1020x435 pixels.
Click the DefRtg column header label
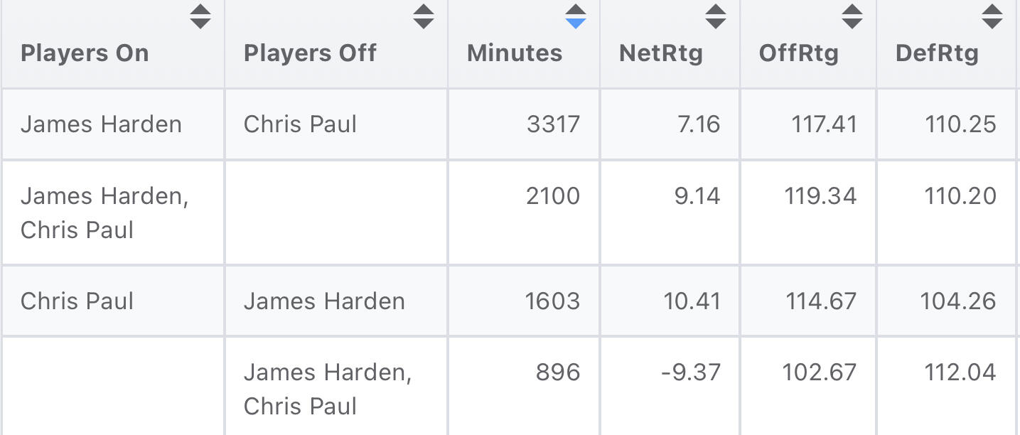pos(937,53)
